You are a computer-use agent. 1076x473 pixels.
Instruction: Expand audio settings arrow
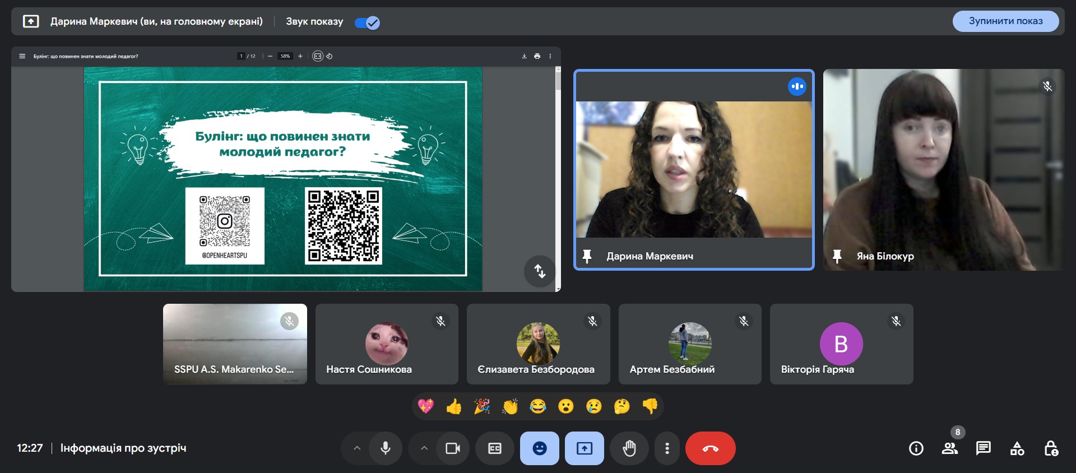357,448
